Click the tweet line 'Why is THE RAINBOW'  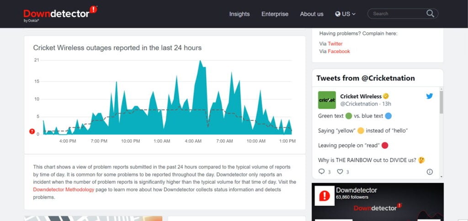[x=371, y=160]
